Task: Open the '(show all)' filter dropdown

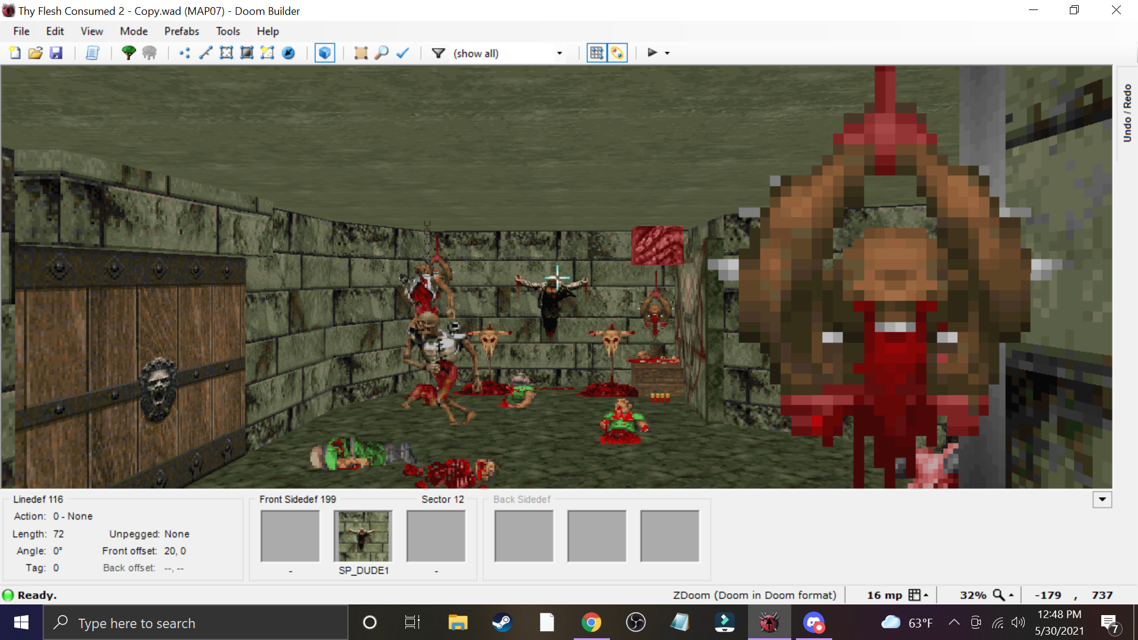Action: coord(509,53)
